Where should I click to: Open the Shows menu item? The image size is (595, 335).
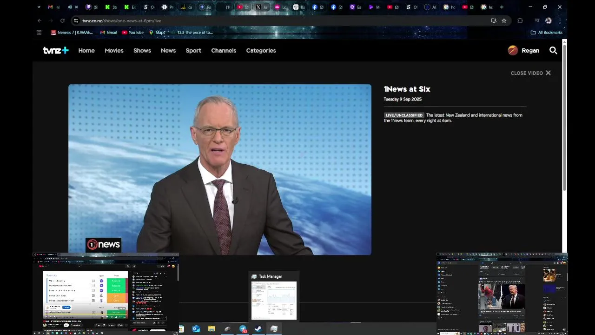(x=142, y=50)
